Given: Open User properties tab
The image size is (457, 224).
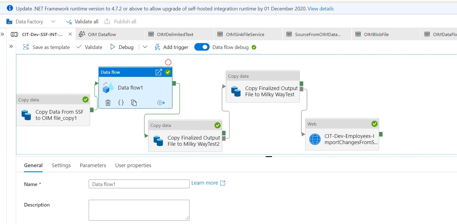Looking at the screenshot, I should pyautogui.click(x=133, y=165).
